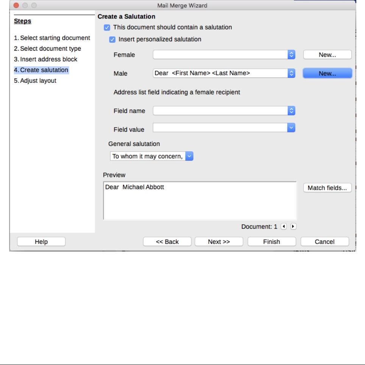This screenshot has height=365, width=365.
Task: Open Match fields dialog
Action: pyautogui.click(x=327, y=188)
